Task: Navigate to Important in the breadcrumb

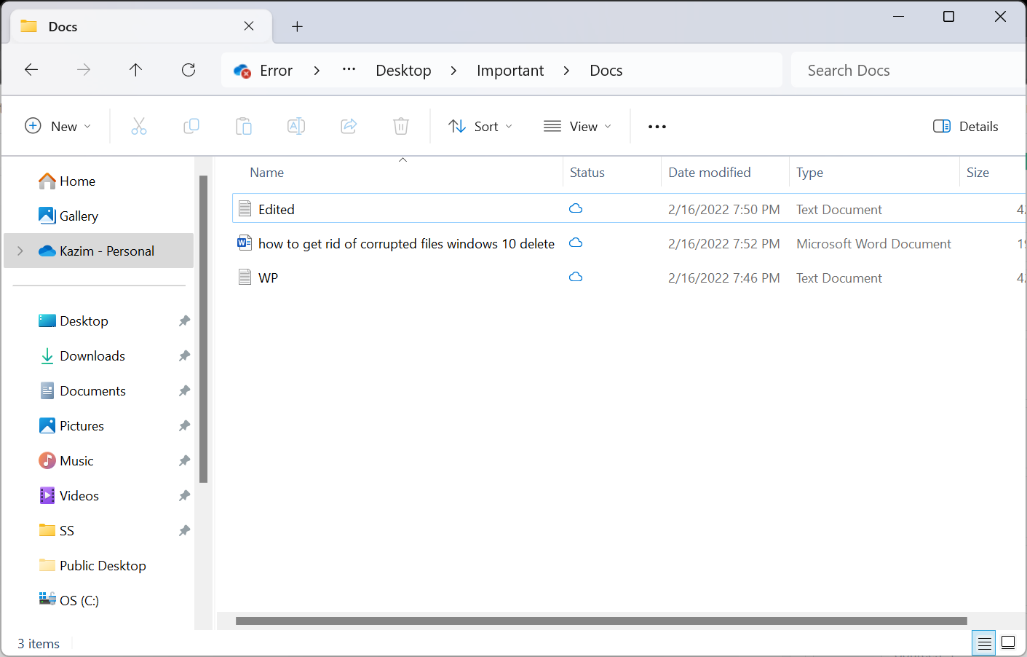Action: tap(509, 70)
